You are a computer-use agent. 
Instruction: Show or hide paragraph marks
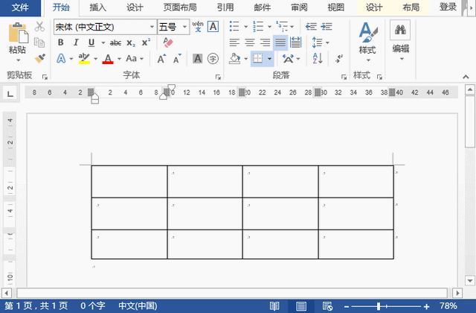click(339, 58)
